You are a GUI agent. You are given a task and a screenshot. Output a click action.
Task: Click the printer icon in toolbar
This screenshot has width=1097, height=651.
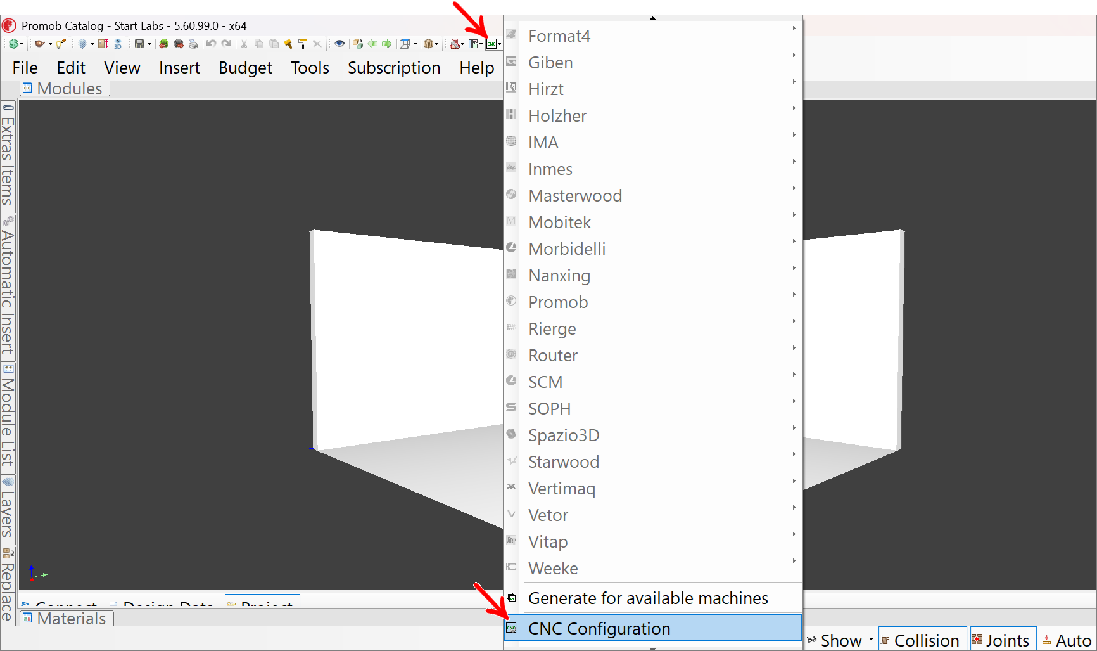193,44
